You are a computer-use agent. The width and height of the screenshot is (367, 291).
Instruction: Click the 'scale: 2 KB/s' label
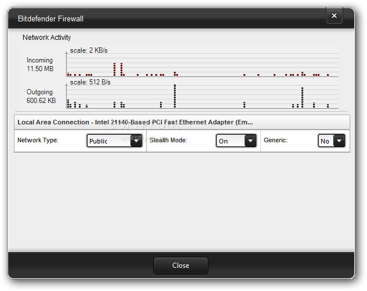(x=89, y=50)
